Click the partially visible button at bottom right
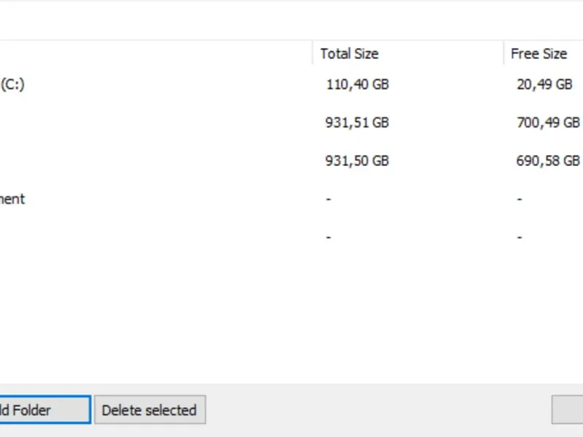The width and height of the screenshot is (583, 437). 568,410
